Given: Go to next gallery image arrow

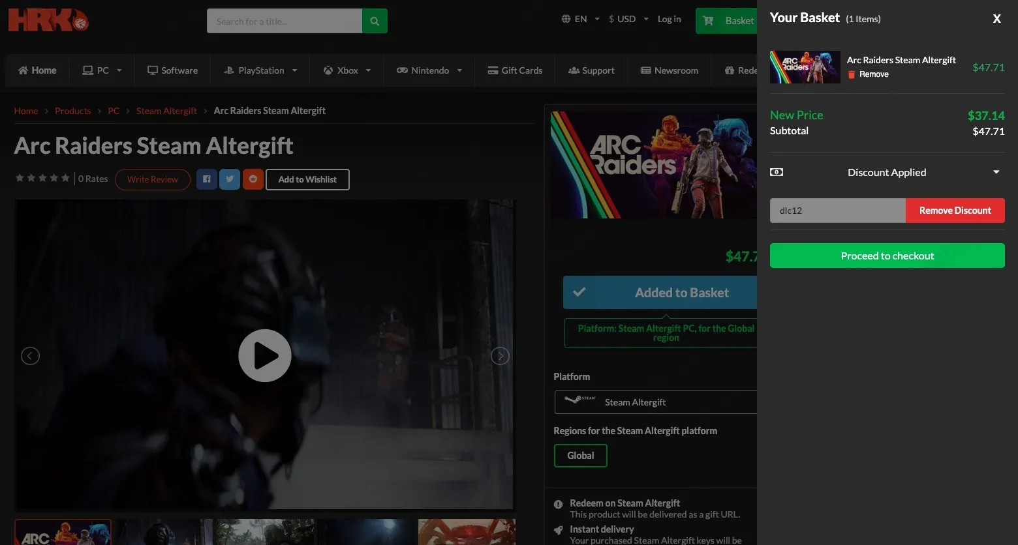Looking at the screenshot, I should point(500,356).
